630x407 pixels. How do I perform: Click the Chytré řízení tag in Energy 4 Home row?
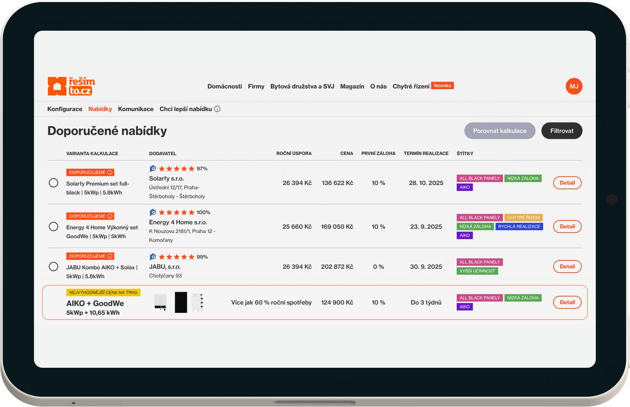pos(523,217)
